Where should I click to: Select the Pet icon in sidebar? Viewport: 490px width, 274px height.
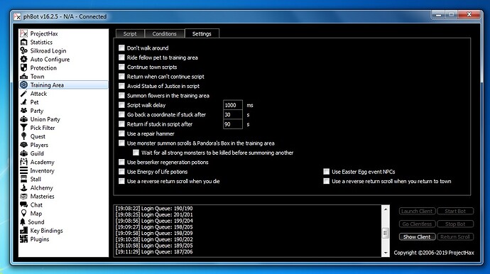pyautogui.click(x=23, y=102)
